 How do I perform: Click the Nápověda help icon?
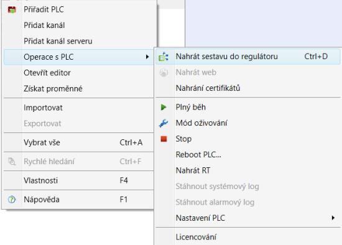tap(12, 200)
